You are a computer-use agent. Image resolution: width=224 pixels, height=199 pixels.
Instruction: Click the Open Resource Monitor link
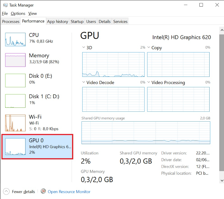click(x=69, y=191)
